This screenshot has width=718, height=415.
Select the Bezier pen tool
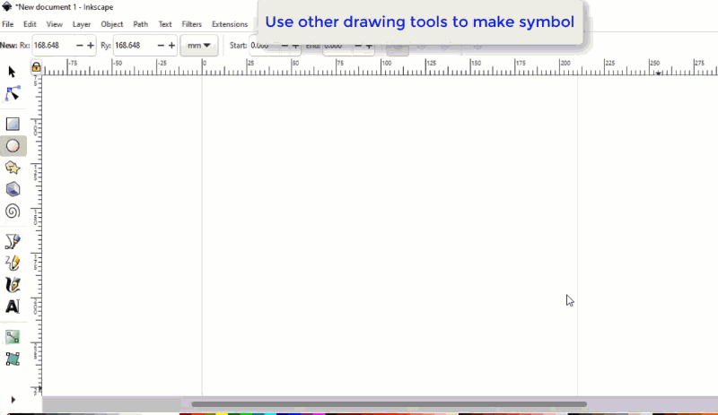click(x=13, y=241)
